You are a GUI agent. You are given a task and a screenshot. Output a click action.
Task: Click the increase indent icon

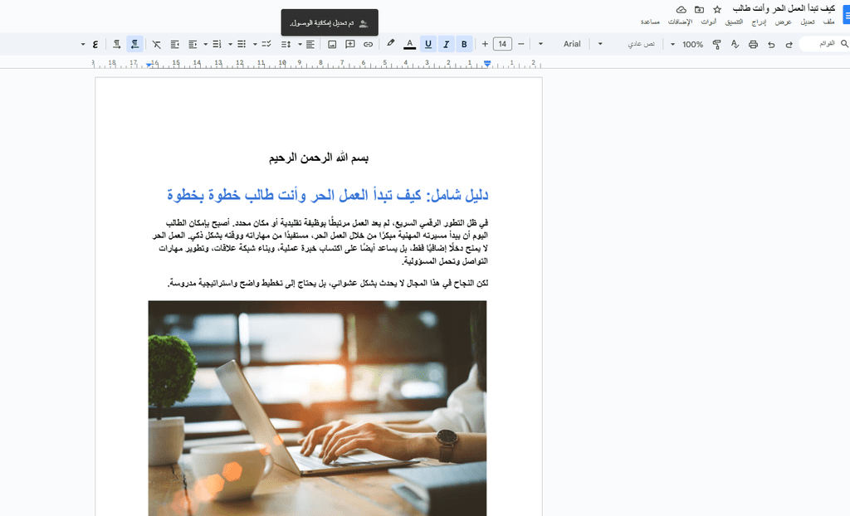tap(174, 45)
